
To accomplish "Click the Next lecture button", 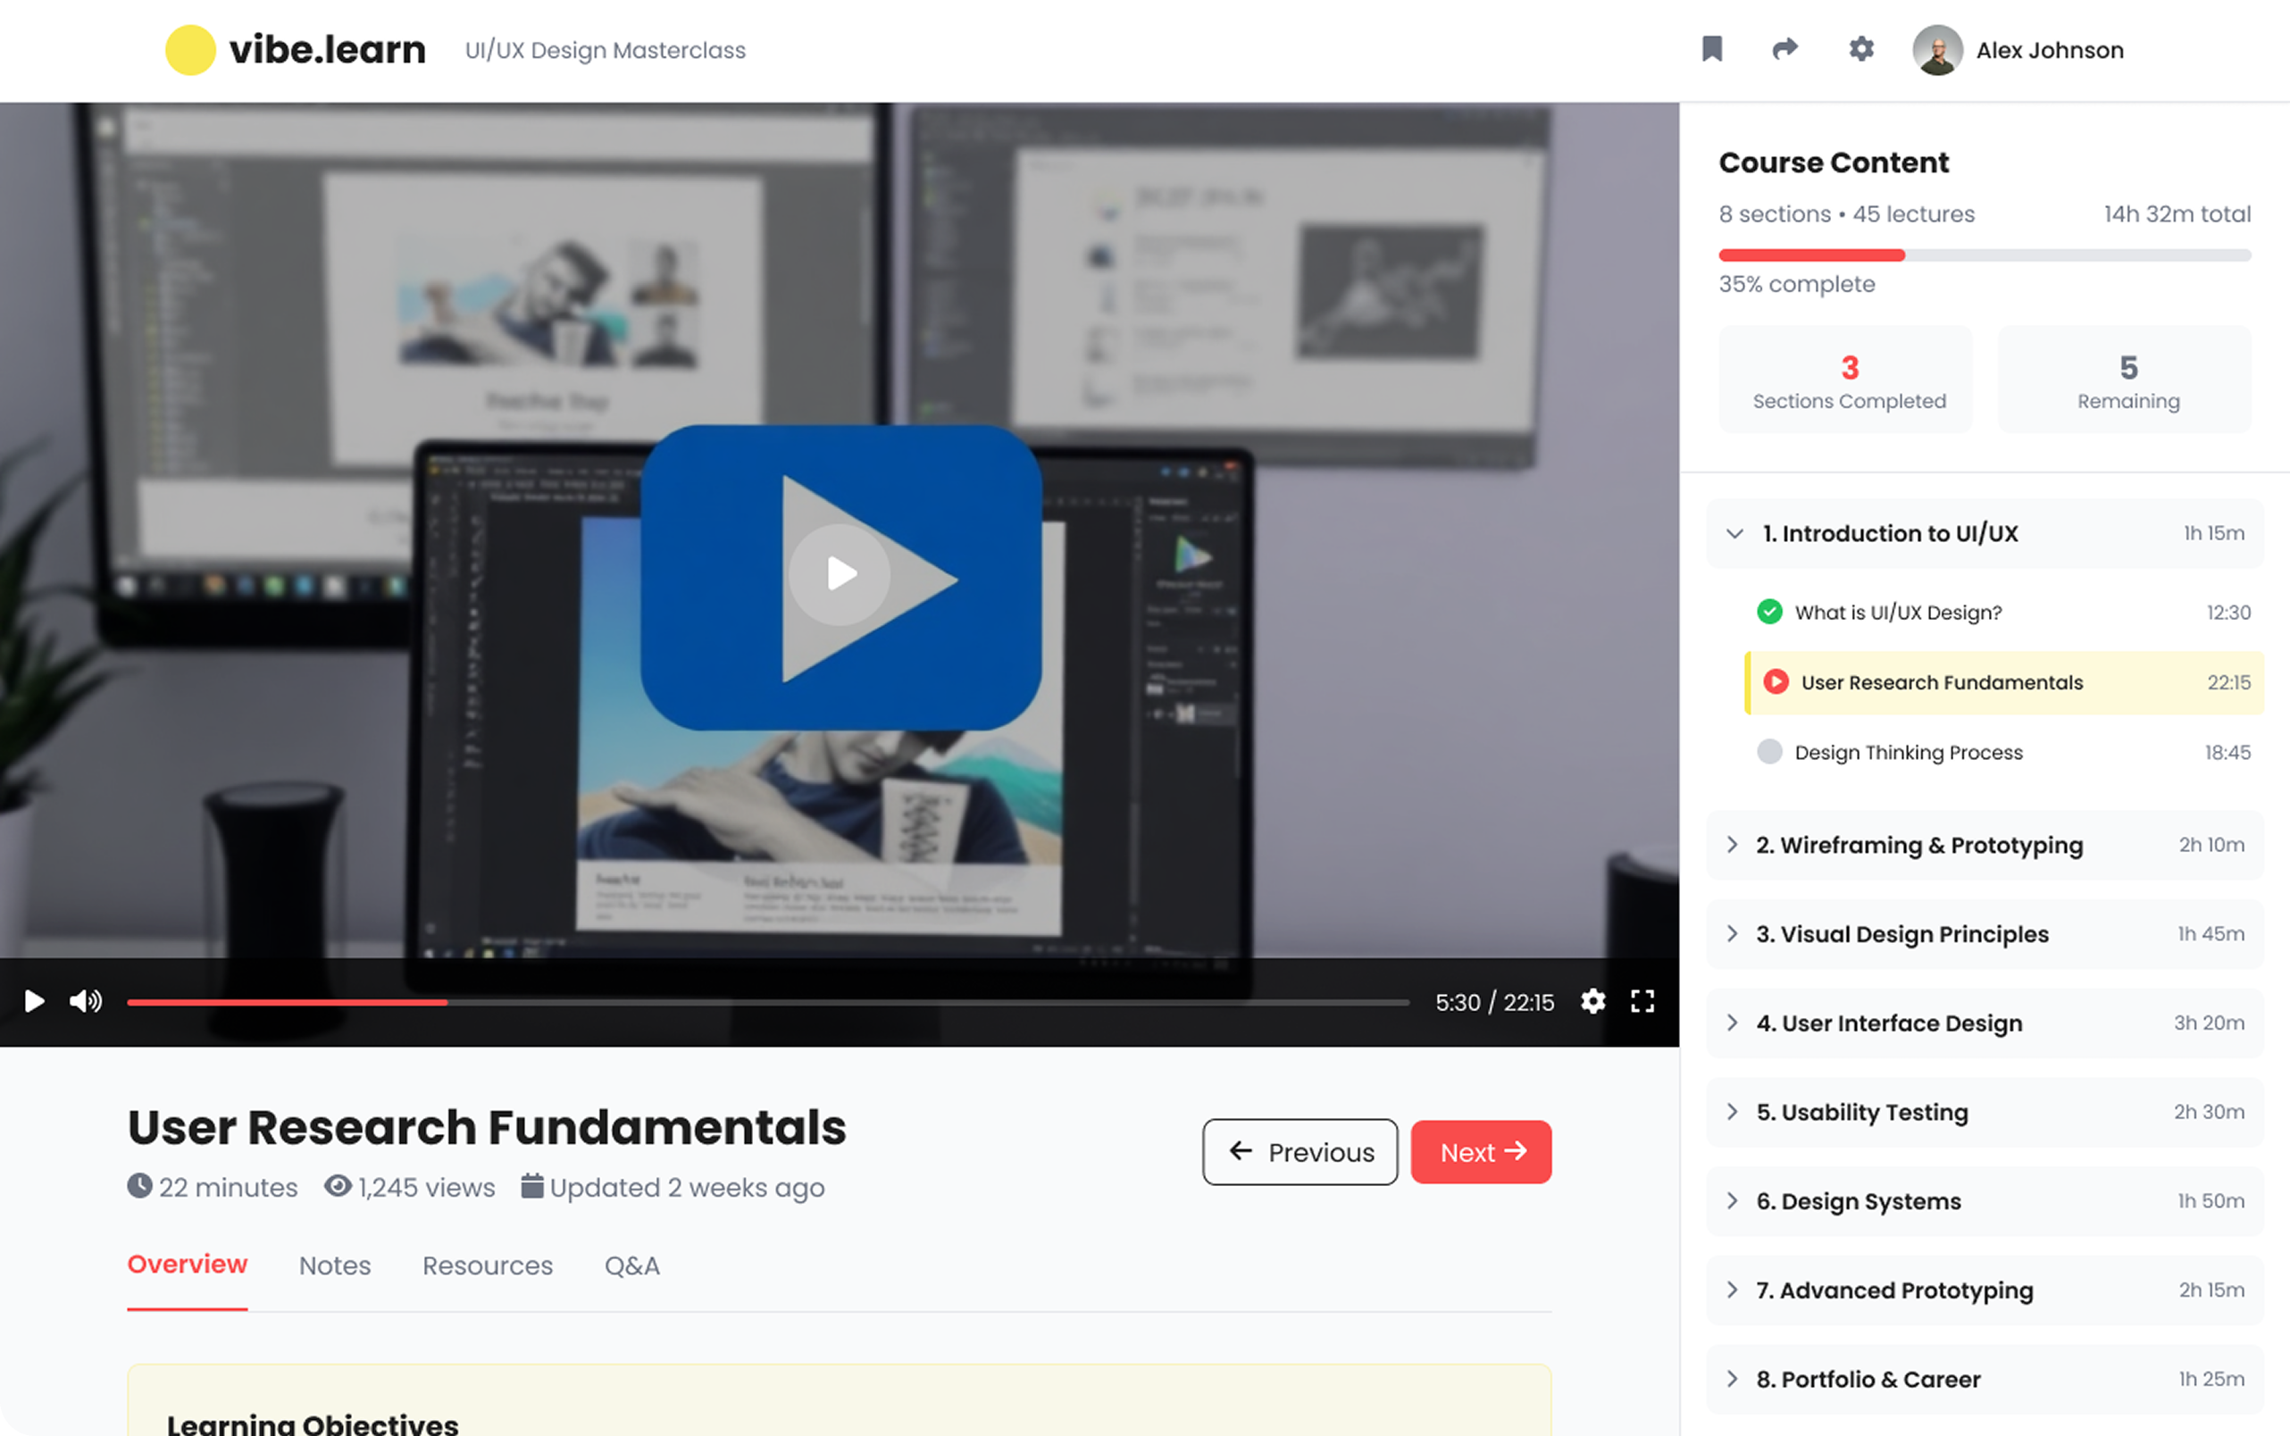I will tap(1480, 1152).
